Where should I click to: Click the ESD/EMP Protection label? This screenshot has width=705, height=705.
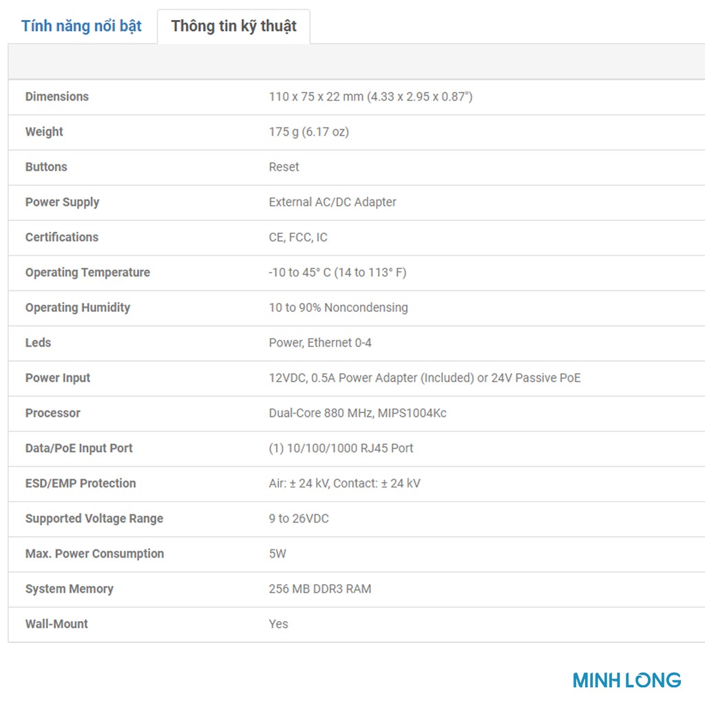81,483
